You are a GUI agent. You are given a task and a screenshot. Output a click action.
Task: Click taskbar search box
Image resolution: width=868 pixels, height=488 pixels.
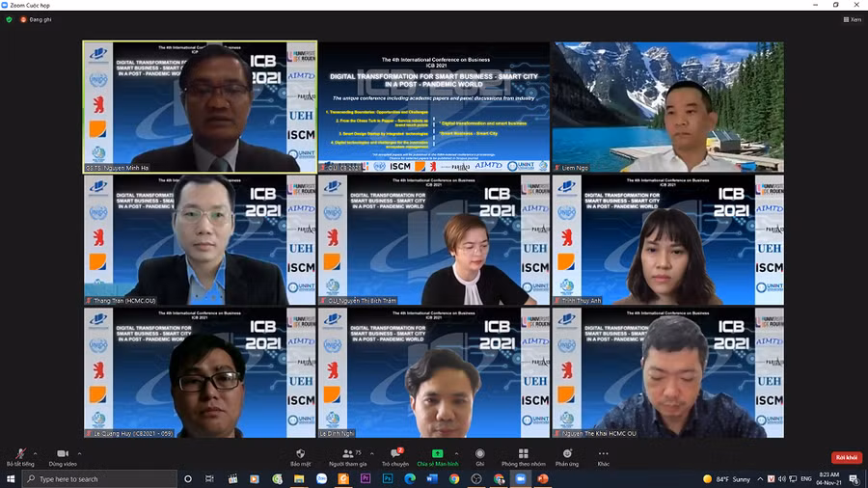[x=99, y=479]
